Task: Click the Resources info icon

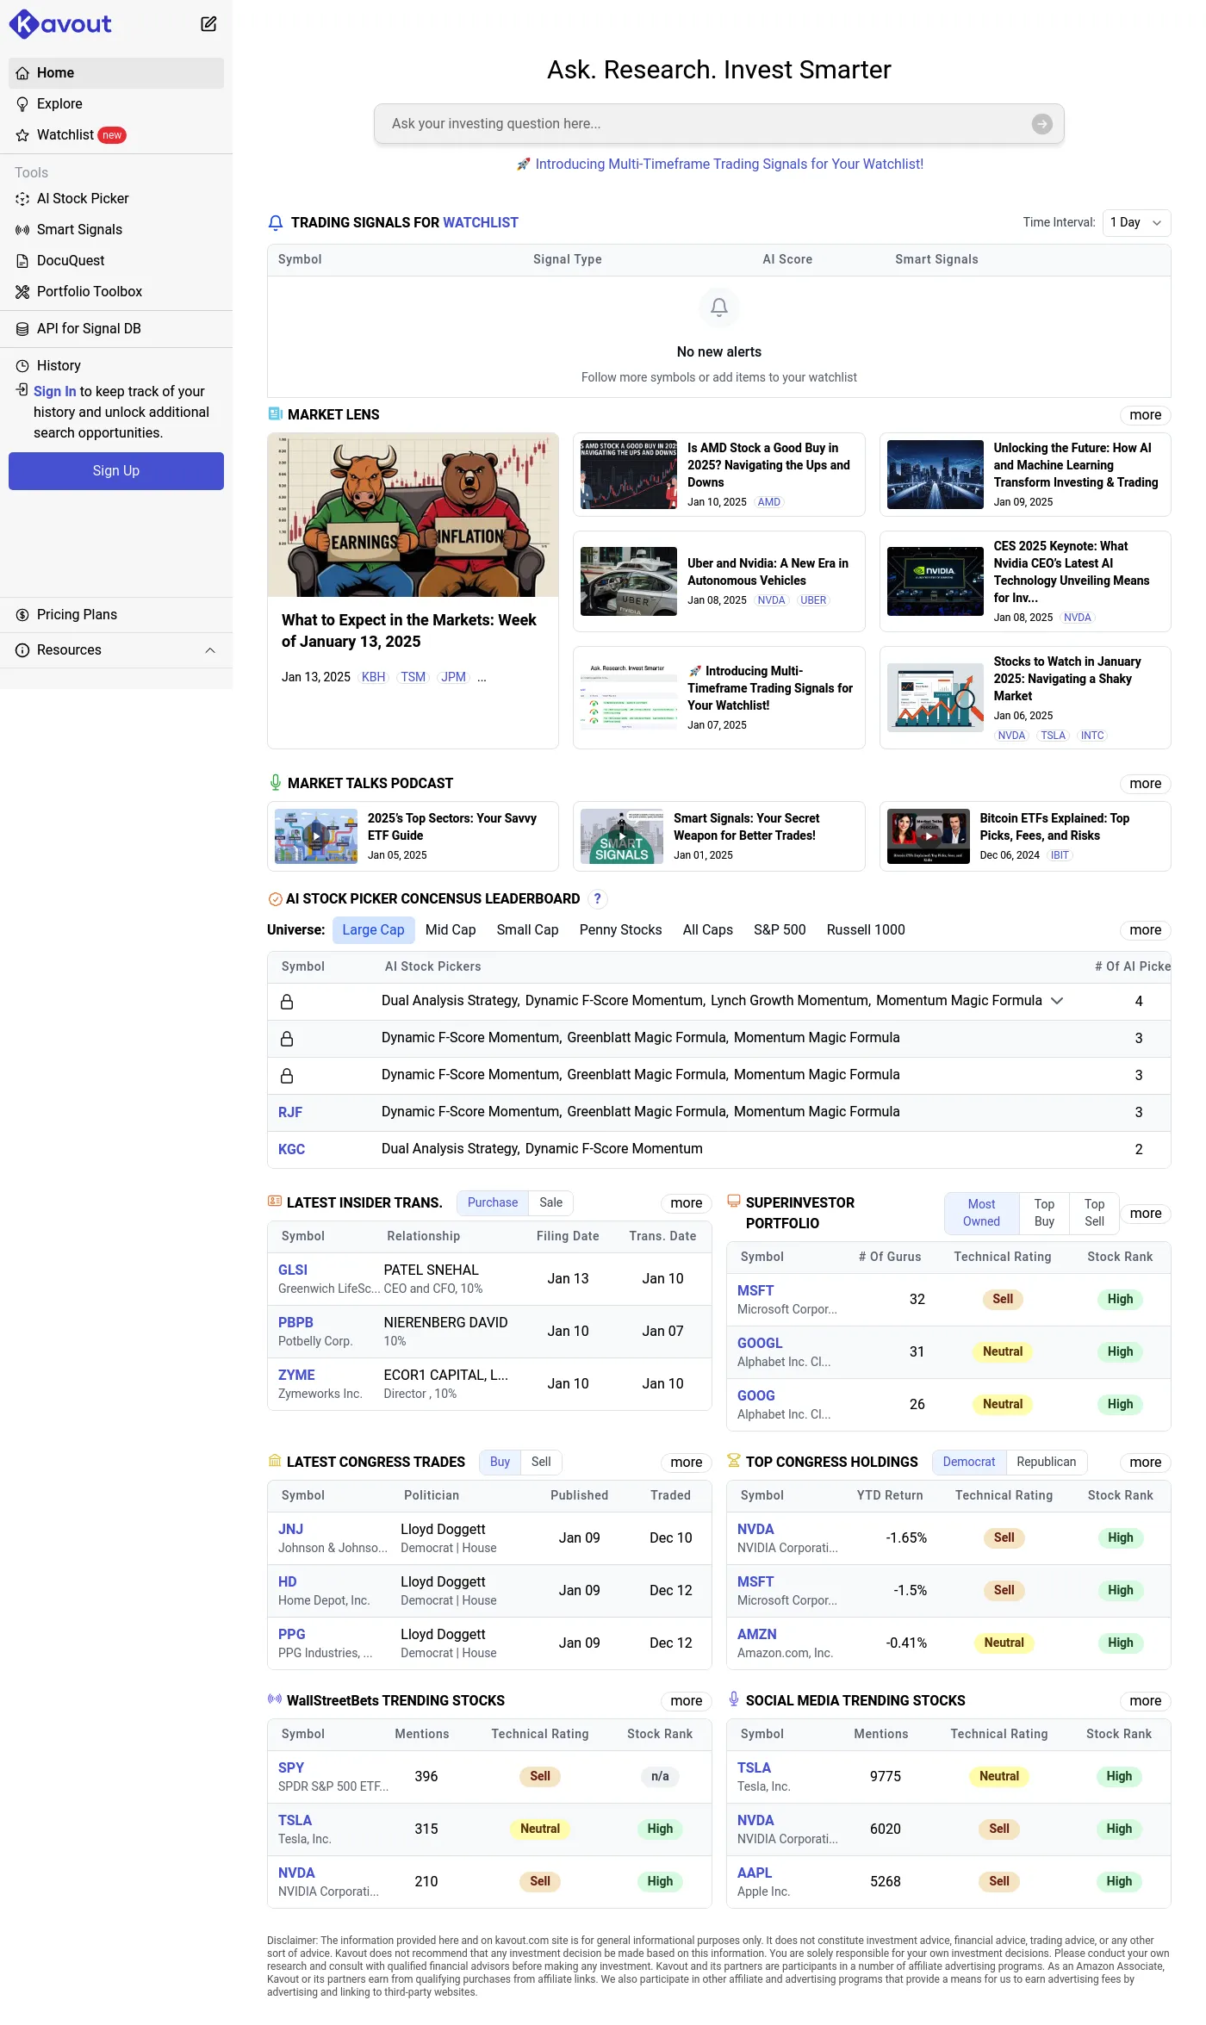Action: (x=22, y=650)
